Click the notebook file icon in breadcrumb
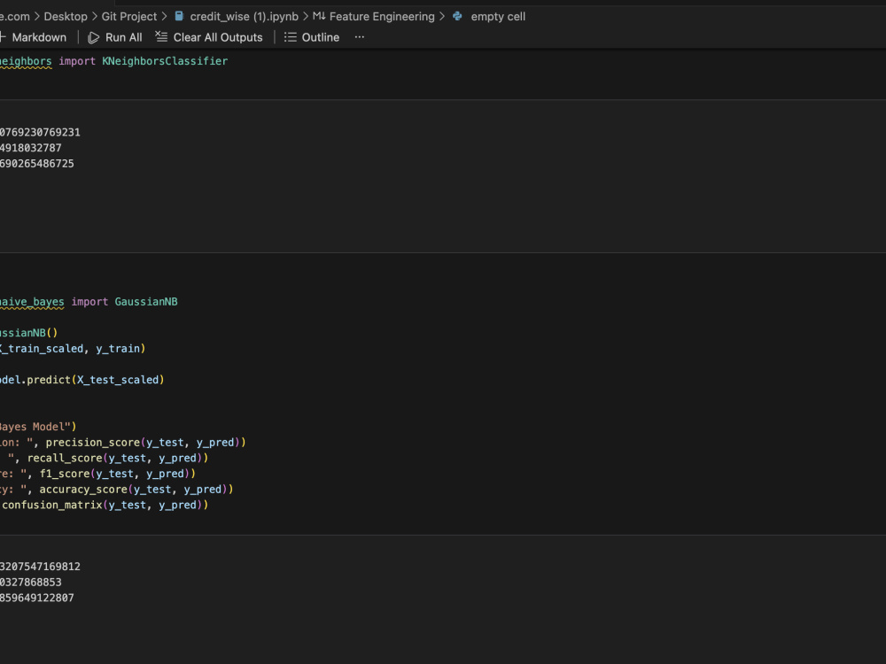 point(179,16)
